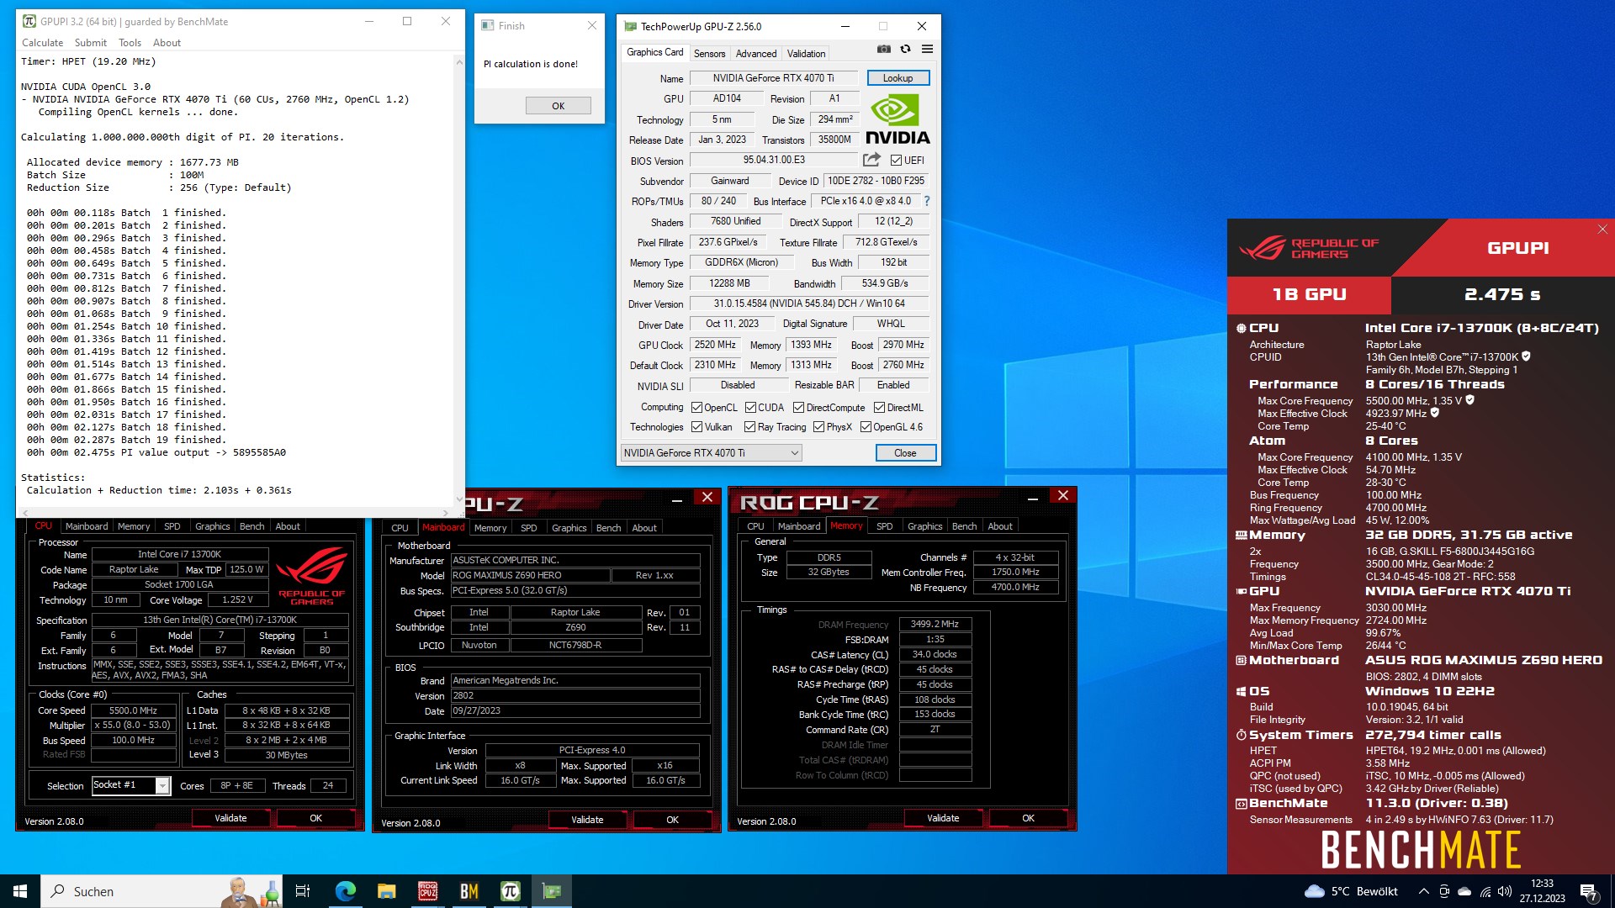Click BenchMate Memory section icon
Screen dimensions: 1615x908
[x=1241, y=536]
